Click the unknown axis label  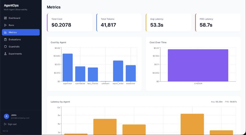(105, 84)
